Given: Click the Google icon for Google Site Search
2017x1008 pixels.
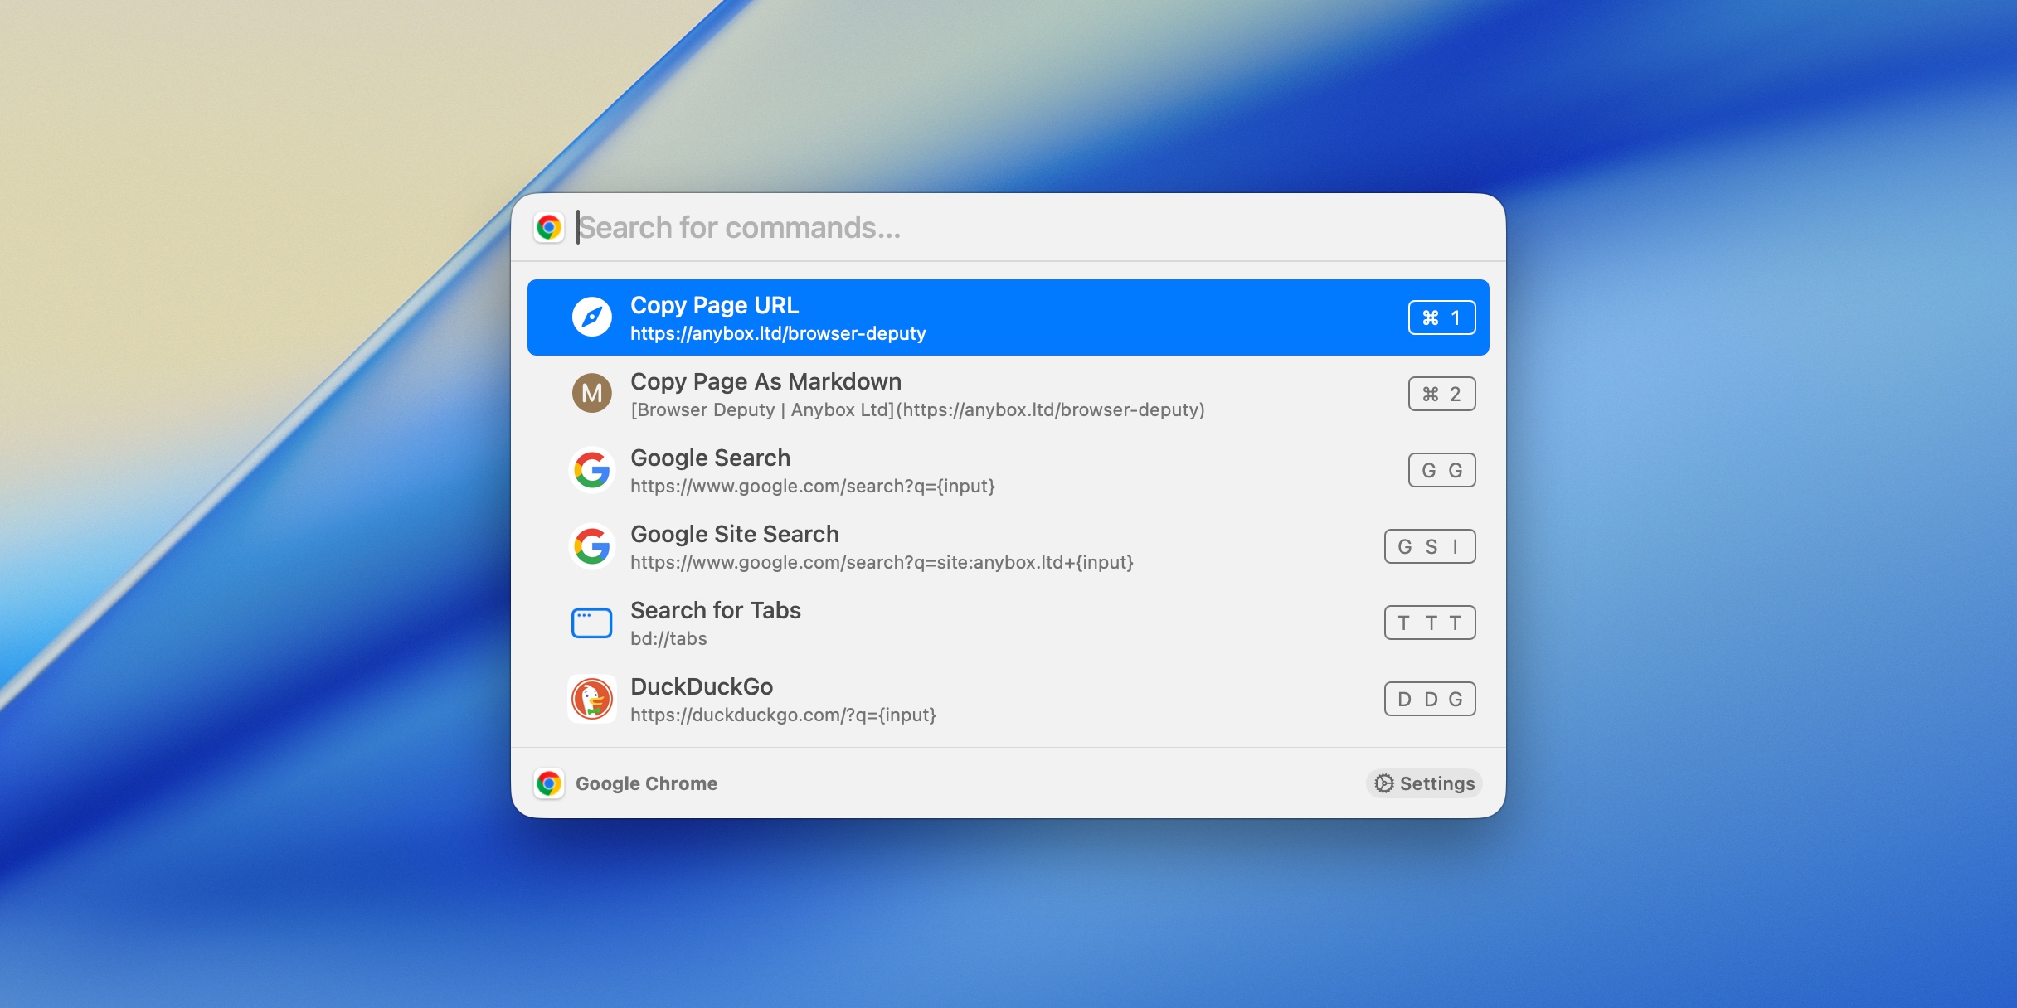Looking at the screenshot, I should pyautogui.click(x=592, y=545).
